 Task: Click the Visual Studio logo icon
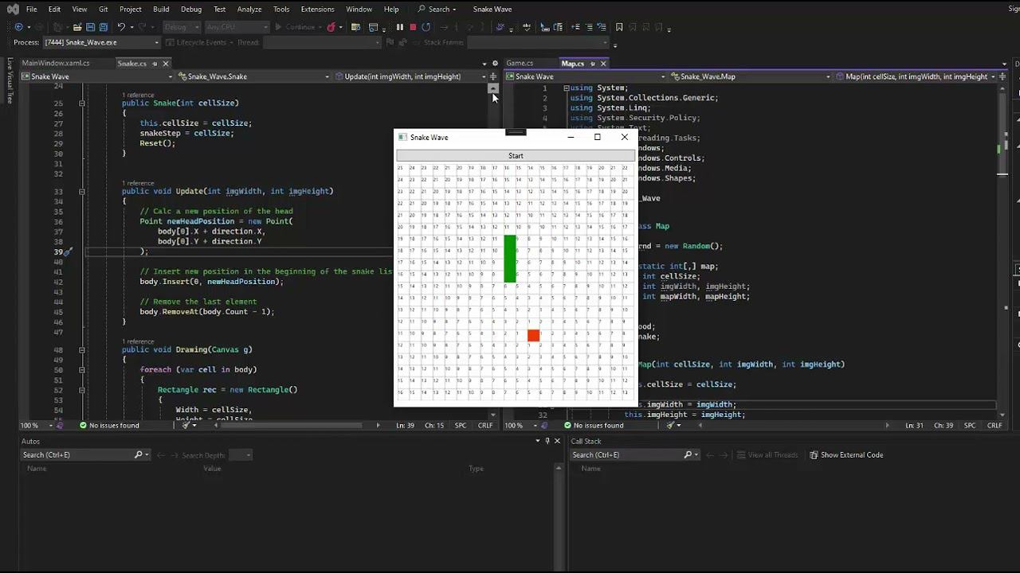(12, 10)
